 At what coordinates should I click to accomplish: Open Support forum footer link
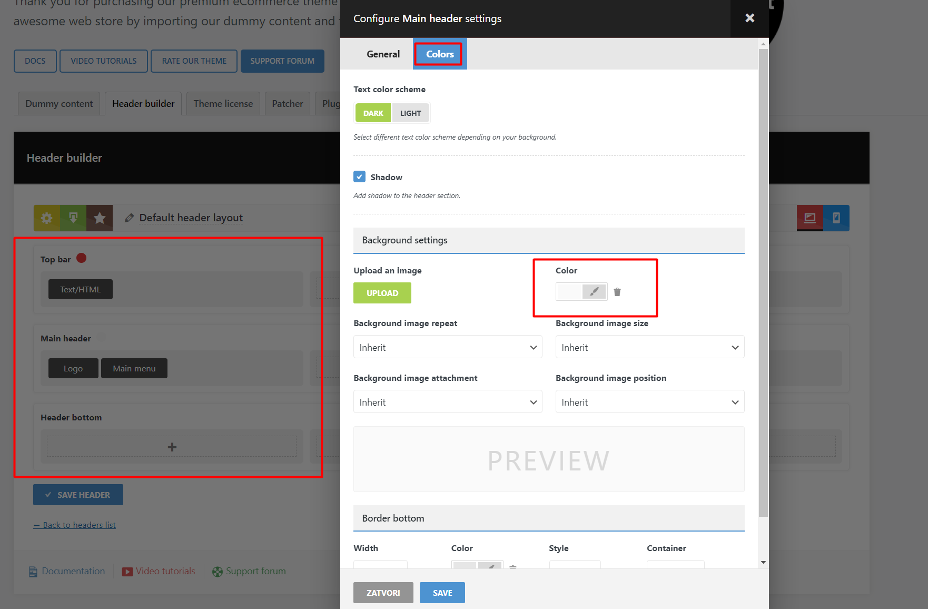click(x=249, y=571)
